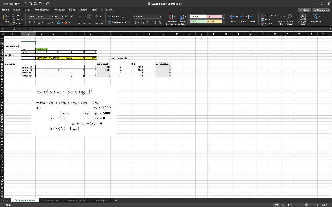Viewport: 332px width, 207px height.
Task: Click the Name Box showing B3
Action: [x=4, y=29]
